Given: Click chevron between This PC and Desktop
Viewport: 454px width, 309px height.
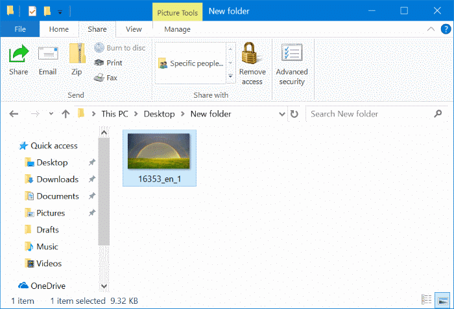Looking at the screenshot, I should pos(136,114).
